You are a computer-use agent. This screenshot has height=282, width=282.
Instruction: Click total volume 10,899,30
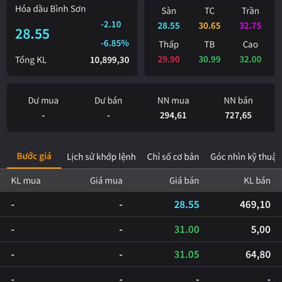[110, 60]
